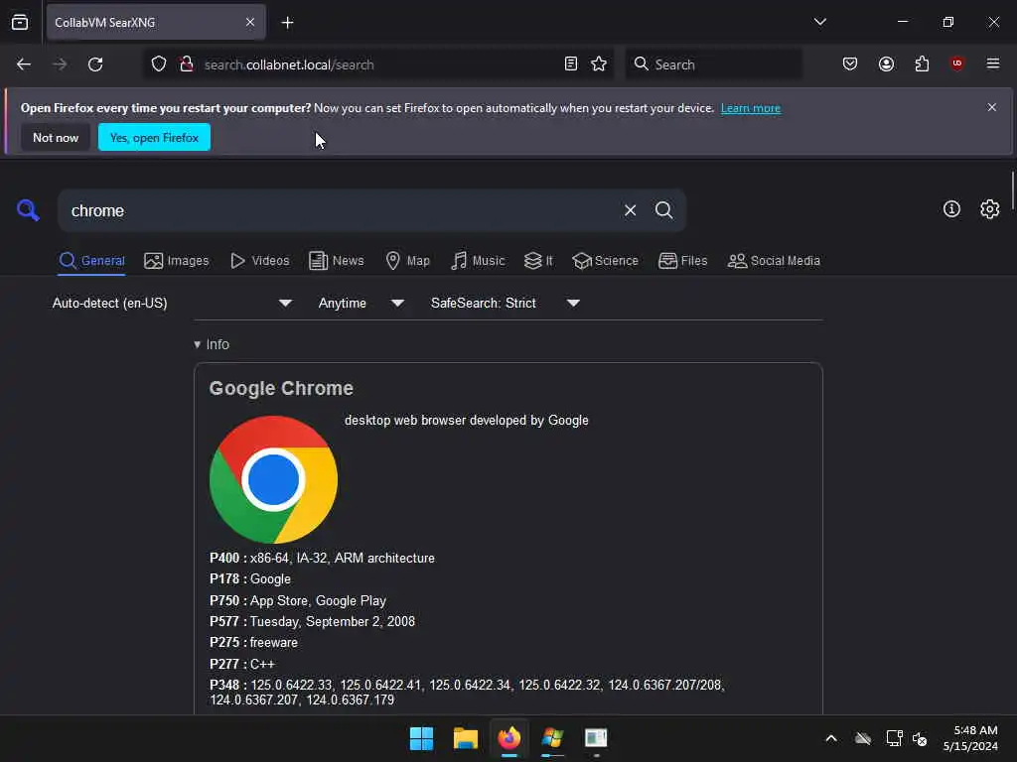Image resolution: width=1017 pixels, height=762 pixels.
Task: Open SearXNG preferences gear icon
Action: pos(990,209)
